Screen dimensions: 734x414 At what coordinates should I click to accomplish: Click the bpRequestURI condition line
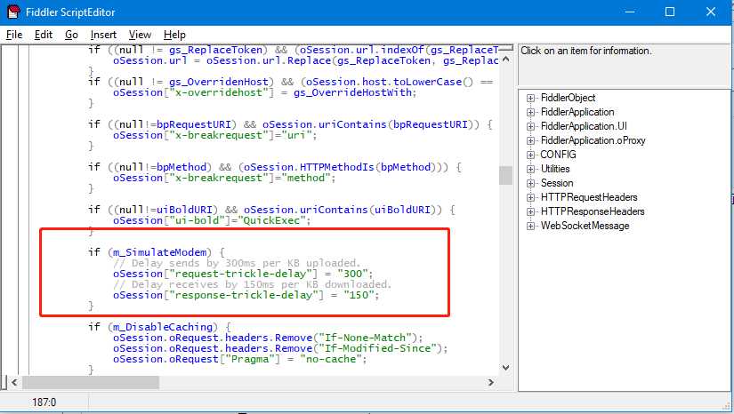(290, 124)
